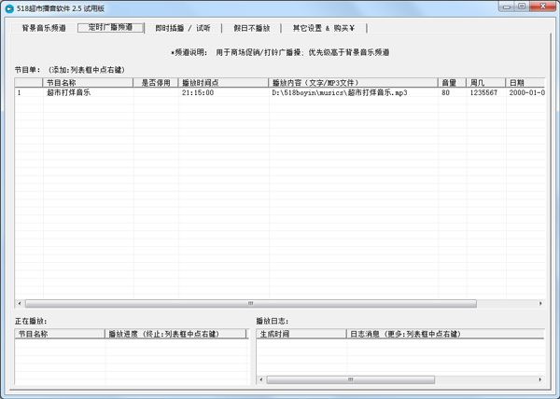This screenshot has height=399, width=560.
Task: Click the 播放进度 column header in 正在播放
Action: [x=177, y=333]
